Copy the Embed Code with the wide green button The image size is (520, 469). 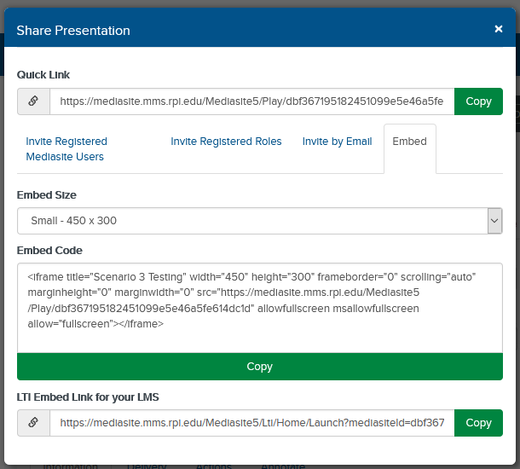[260, 367]
